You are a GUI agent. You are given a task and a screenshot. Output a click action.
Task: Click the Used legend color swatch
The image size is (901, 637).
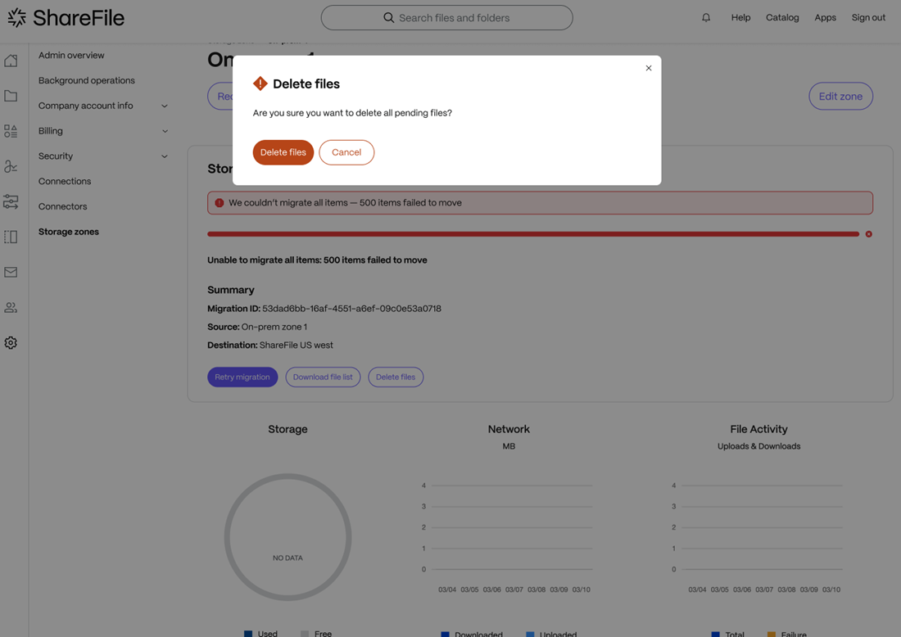(x=248, y=634)
